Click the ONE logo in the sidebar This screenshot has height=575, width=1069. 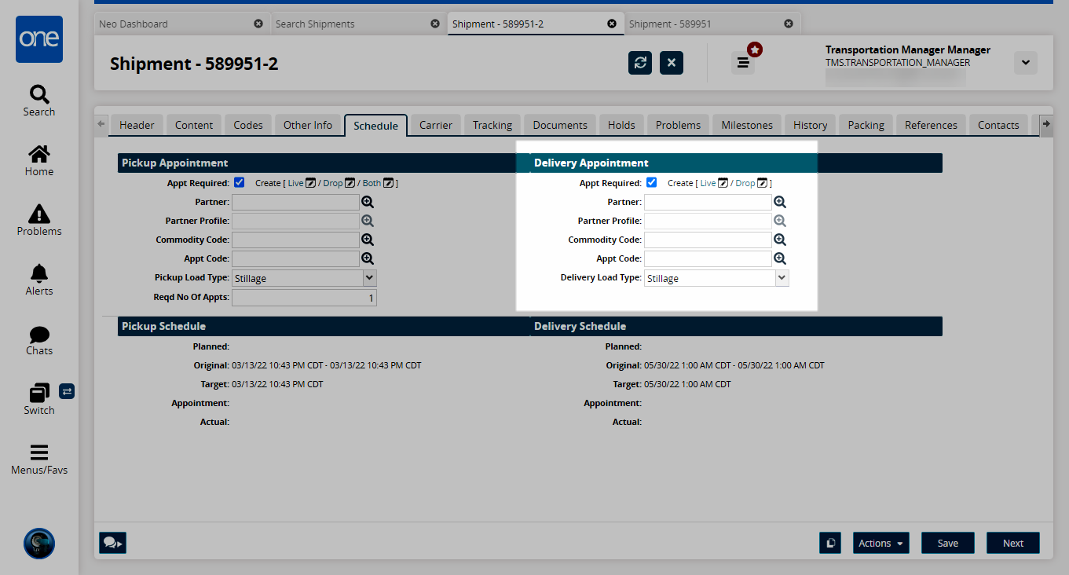pyautogui.click(x=39, y=39)
